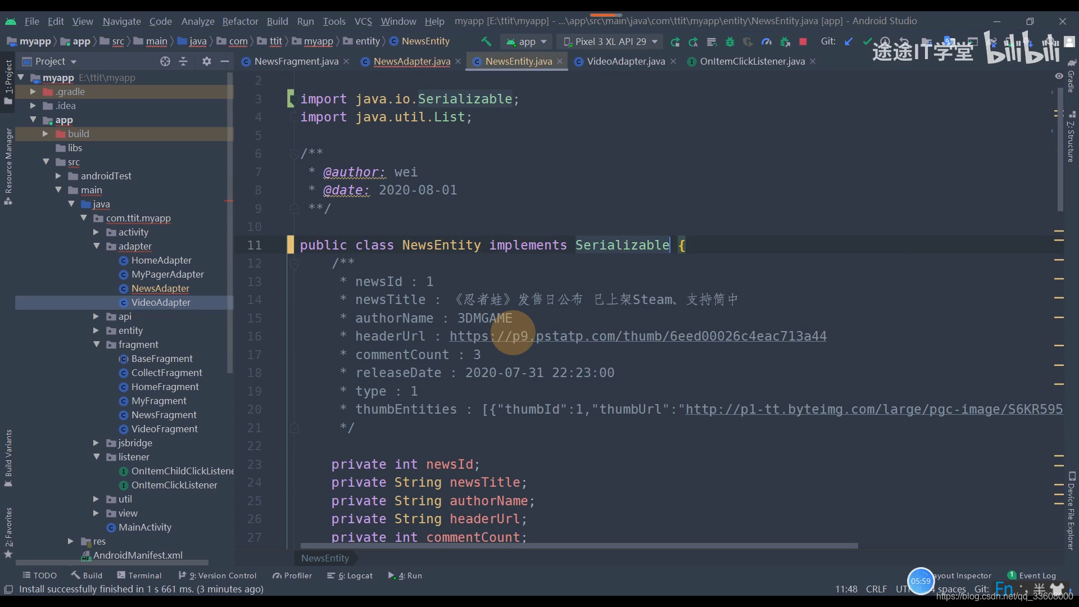Screen dimensions: 1079x607
Task: Click the byteimg.com thumbUrl link in comment
Action: click(x=874, y=409)
